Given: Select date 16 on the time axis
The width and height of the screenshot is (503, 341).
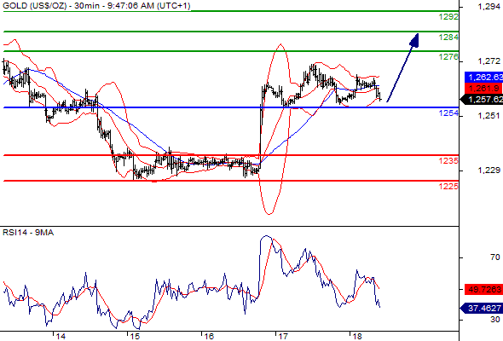Looking at the screenshot, I should coord(209,337).
